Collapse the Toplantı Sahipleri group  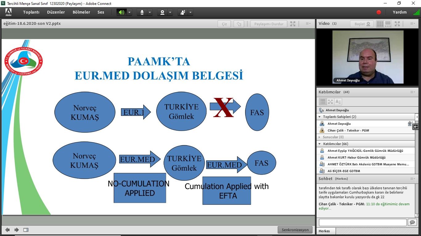(x=320, y=117)
